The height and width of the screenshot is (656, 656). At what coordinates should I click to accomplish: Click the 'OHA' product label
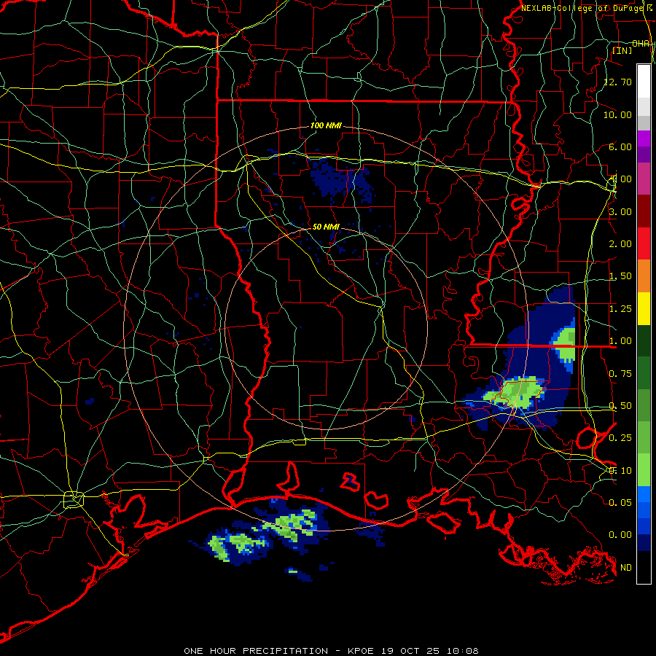click(641, 44)
